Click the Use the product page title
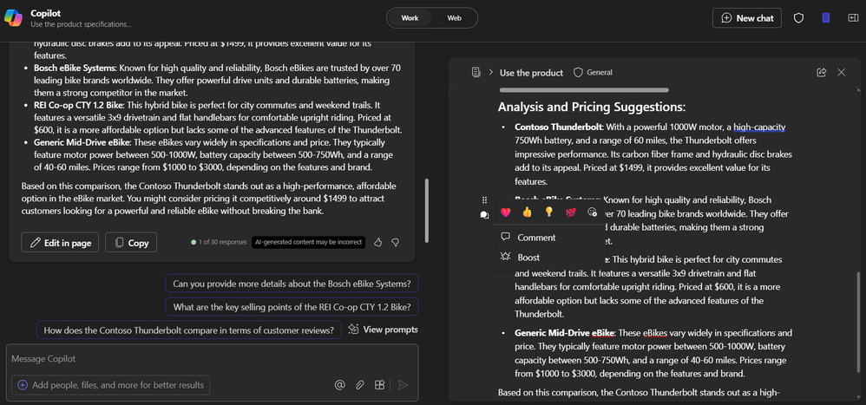866x405 pixels. (531, 73)
